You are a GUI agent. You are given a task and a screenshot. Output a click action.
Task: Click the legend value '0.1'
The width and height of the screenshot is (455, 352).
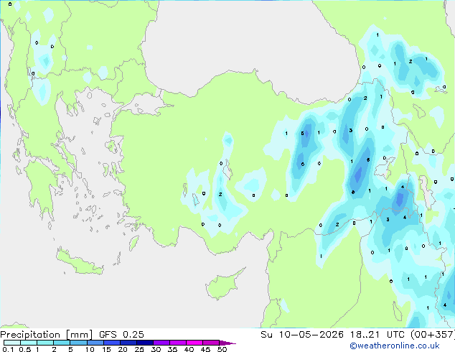[8, 349]
